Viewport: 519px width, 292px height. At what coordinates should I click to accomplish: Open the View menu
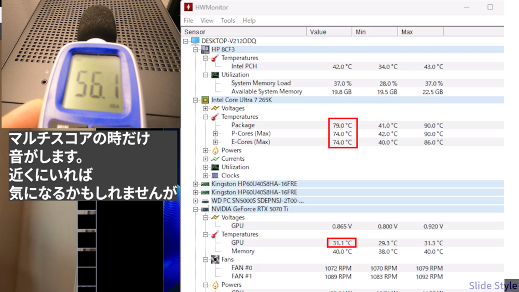pos(207,21)
